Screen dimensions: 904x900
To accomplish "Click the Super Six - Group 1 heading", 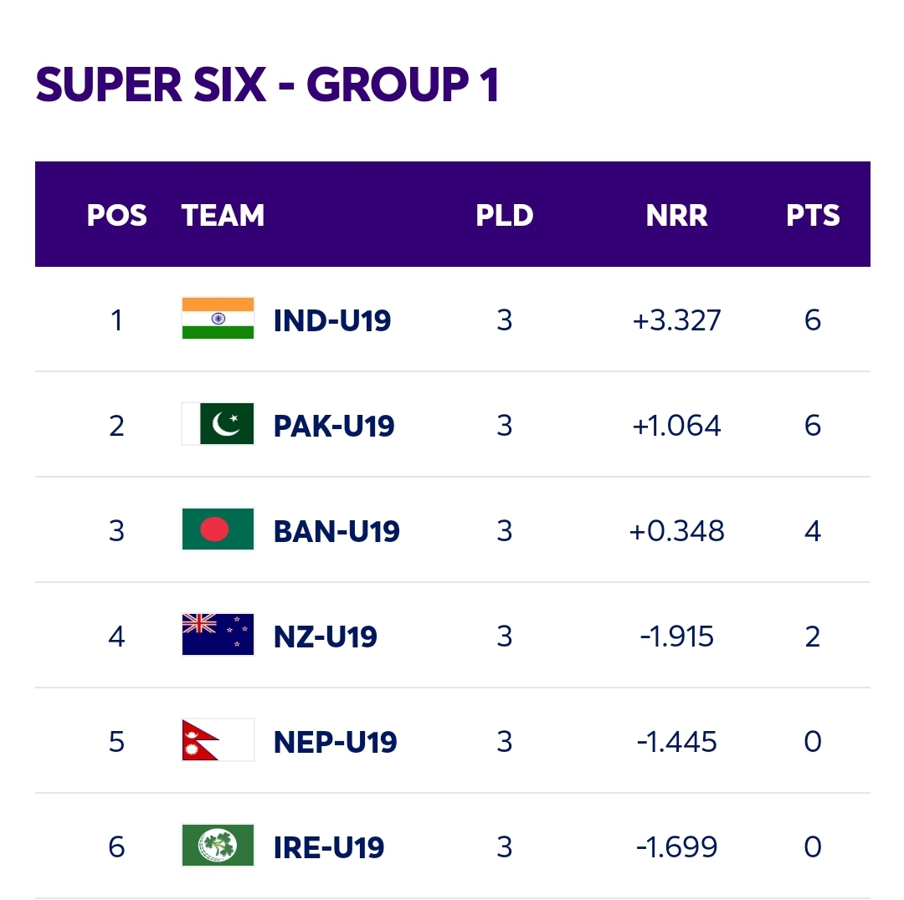I will (x=268, y=84).
